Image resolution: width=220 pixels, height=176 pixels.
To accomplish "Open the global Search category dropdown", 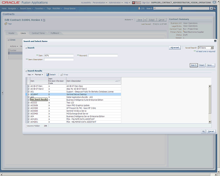I will coord(179,8).
